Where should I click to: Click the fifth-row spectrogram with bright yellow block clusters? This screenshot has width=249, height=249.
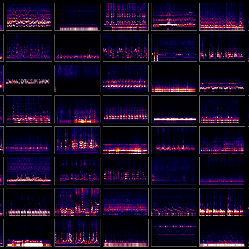pos(77,140)
